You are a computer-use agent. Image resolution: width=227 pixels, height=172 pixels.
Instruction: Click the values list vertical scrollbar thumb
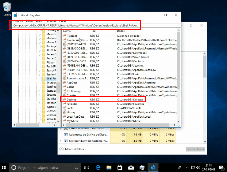click(x=179, y=61)
